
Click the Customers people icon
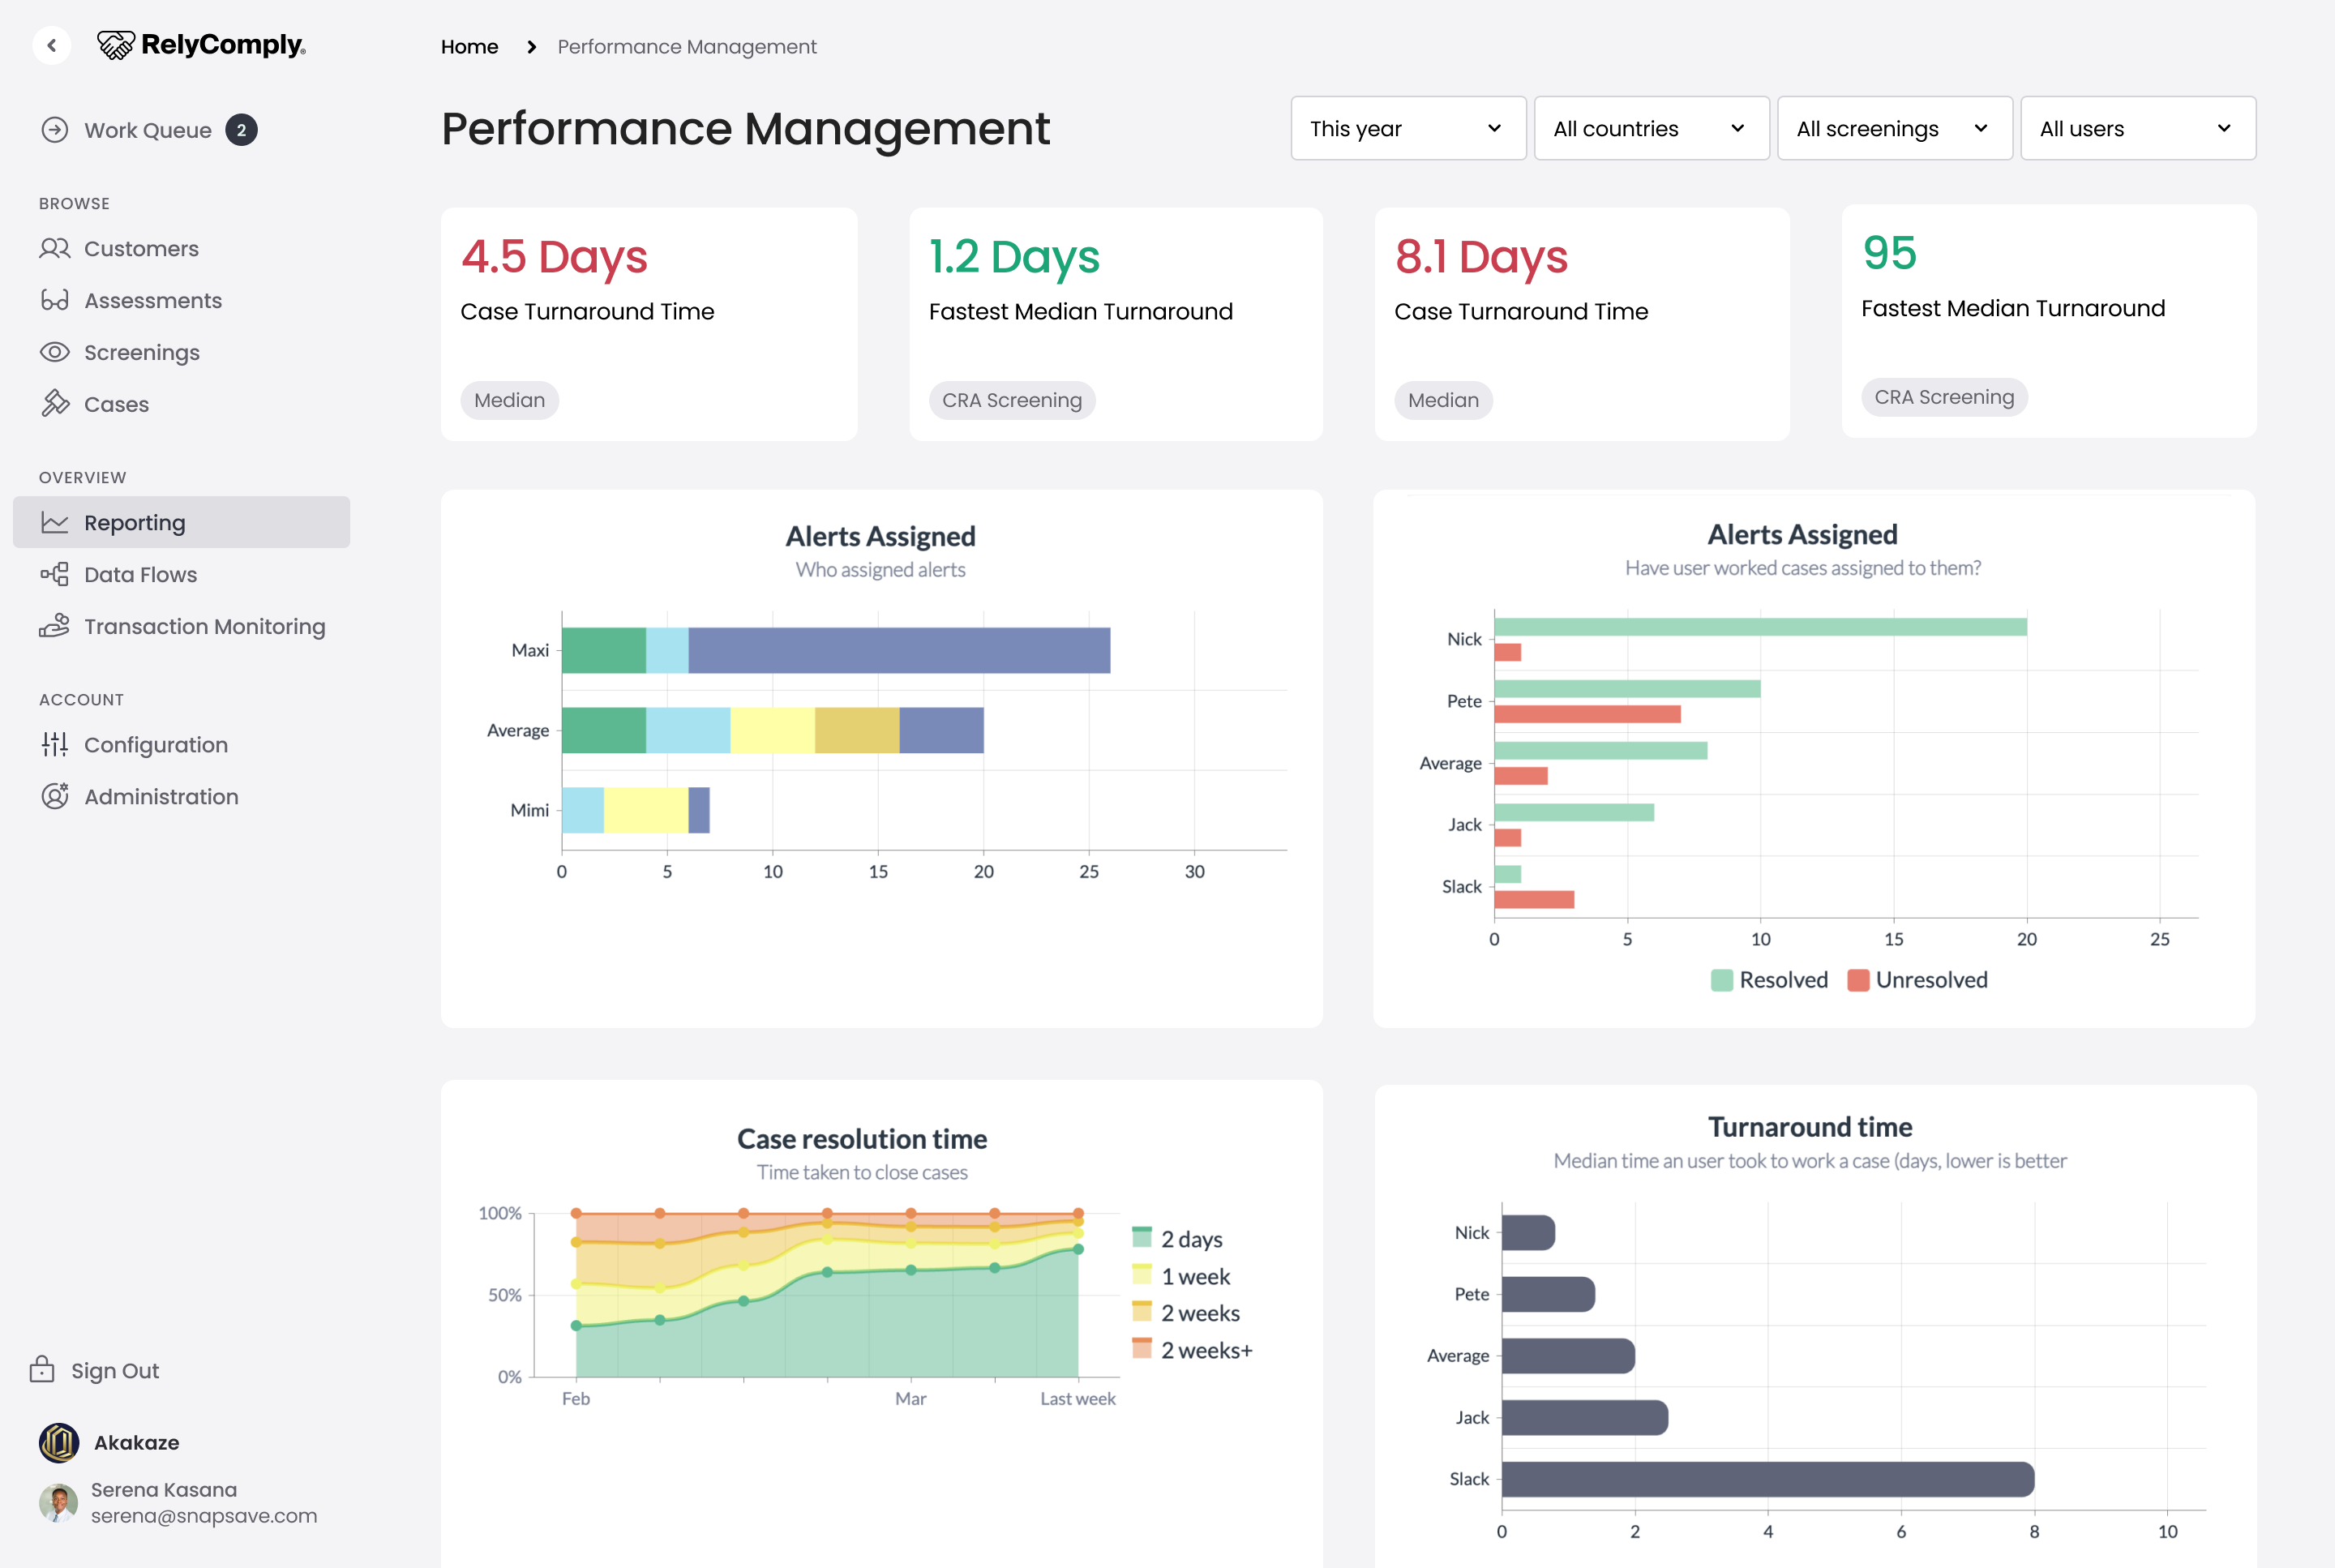[x=55, y=248]
